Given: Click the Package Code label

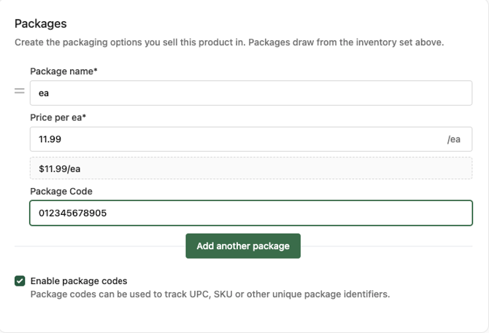Looking at the screenshot, I should pyautogui.click(x=61, y=192).
